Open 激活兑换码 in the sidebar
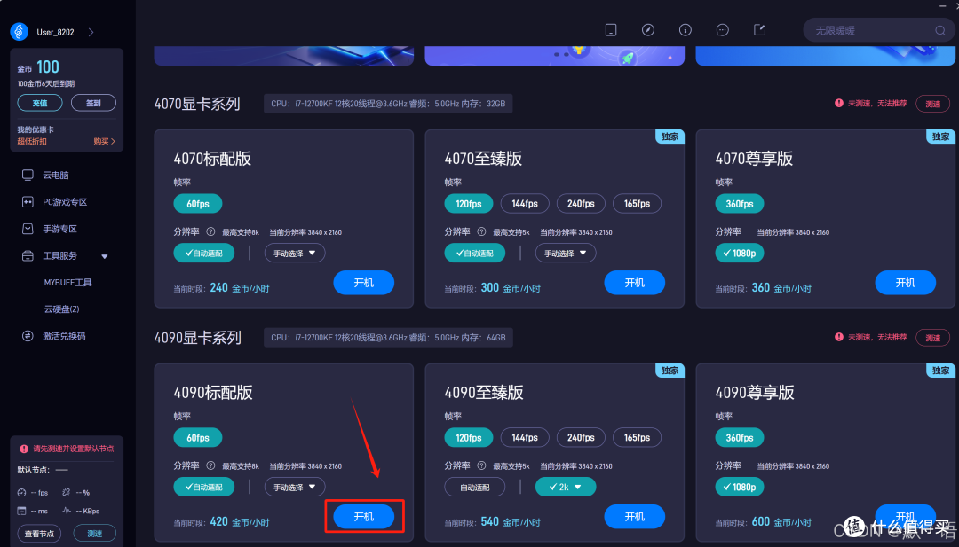 click(64, 336)
